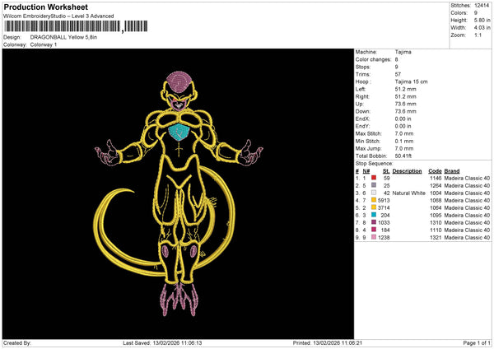494x349 pixels.
Task: Click the Description column header
Action: [x=407, y=170]
